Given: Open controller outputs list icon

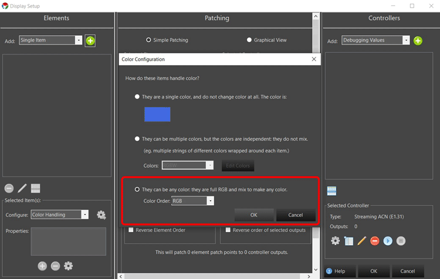Looking at the screenshot, I should (348, 241).
